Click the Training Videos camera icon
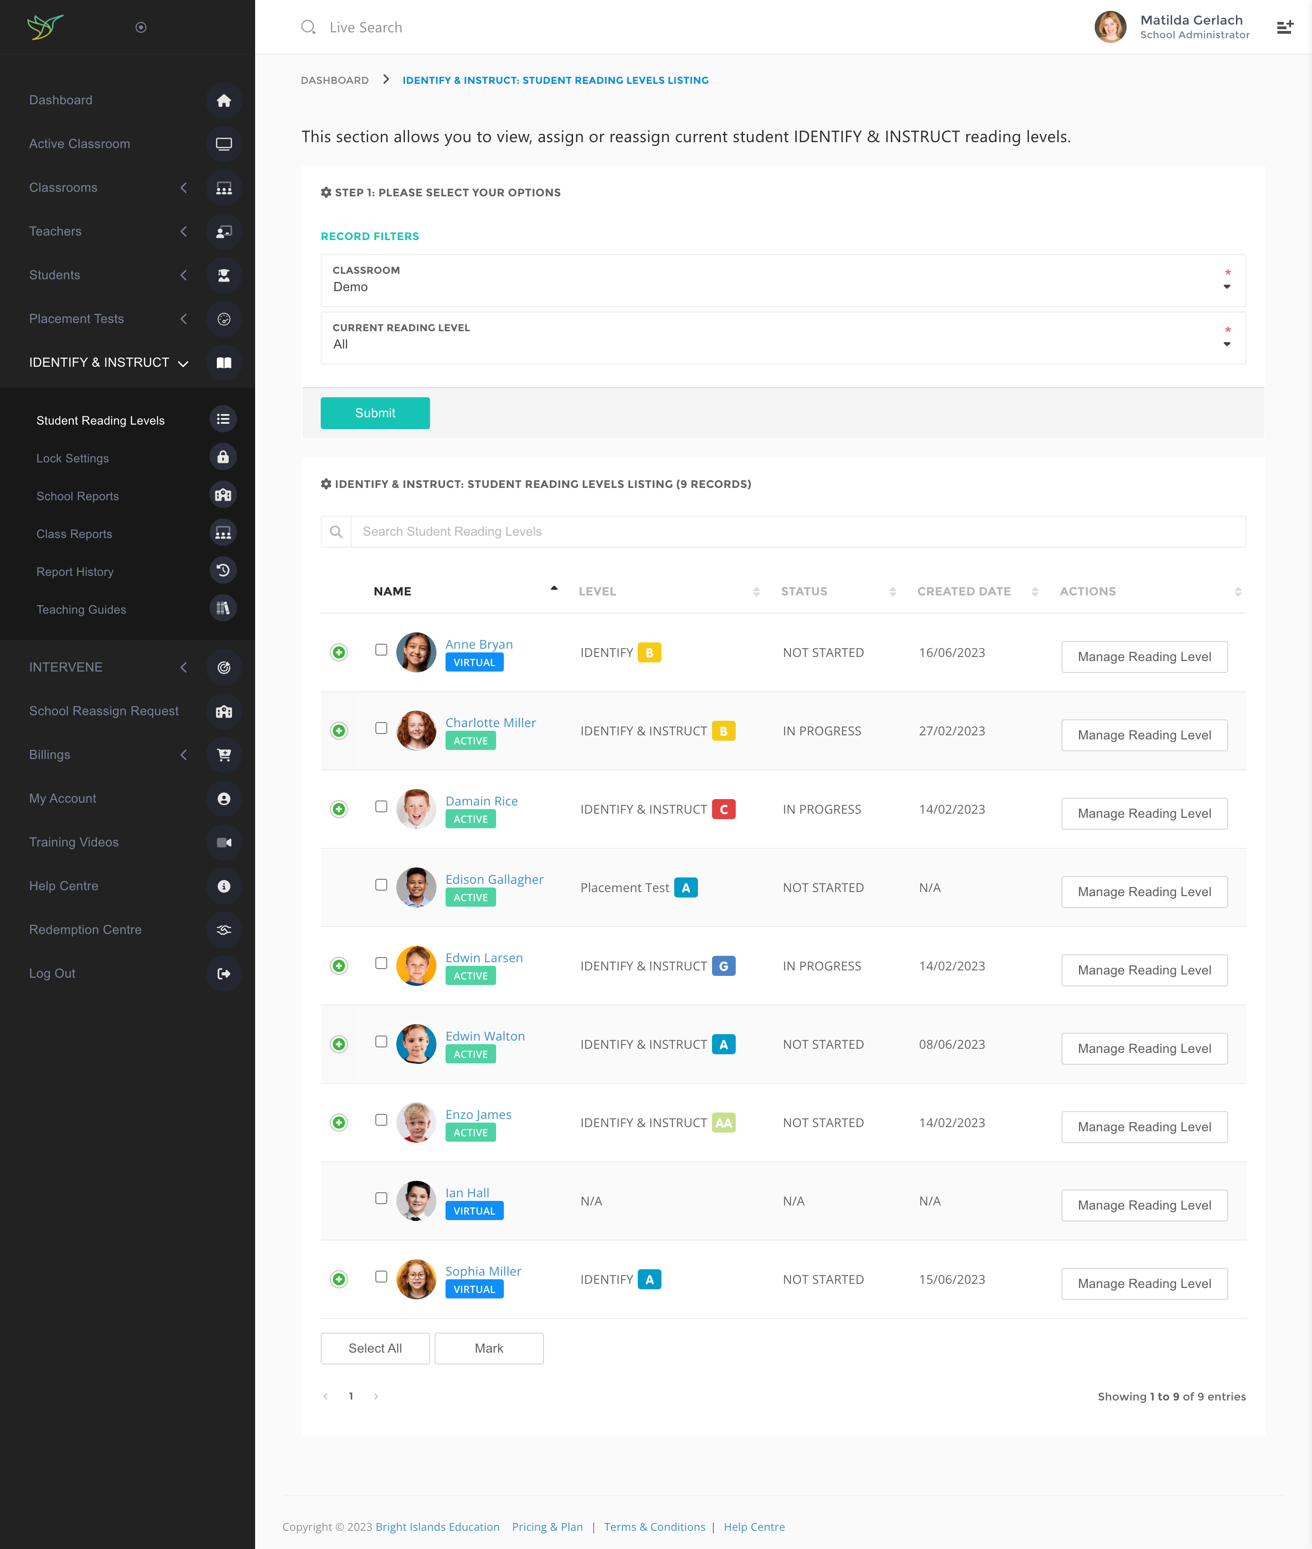The image size is (1312, 1549). coord(223,842)
